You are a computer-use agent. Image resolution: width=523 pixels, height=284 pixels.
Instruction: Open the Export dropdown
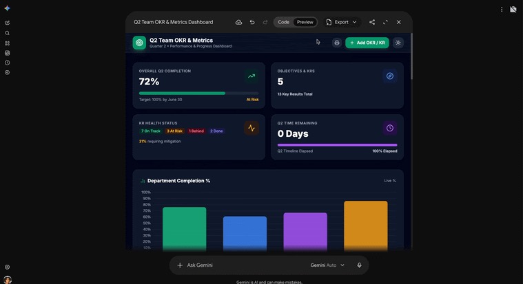[342, 22]
